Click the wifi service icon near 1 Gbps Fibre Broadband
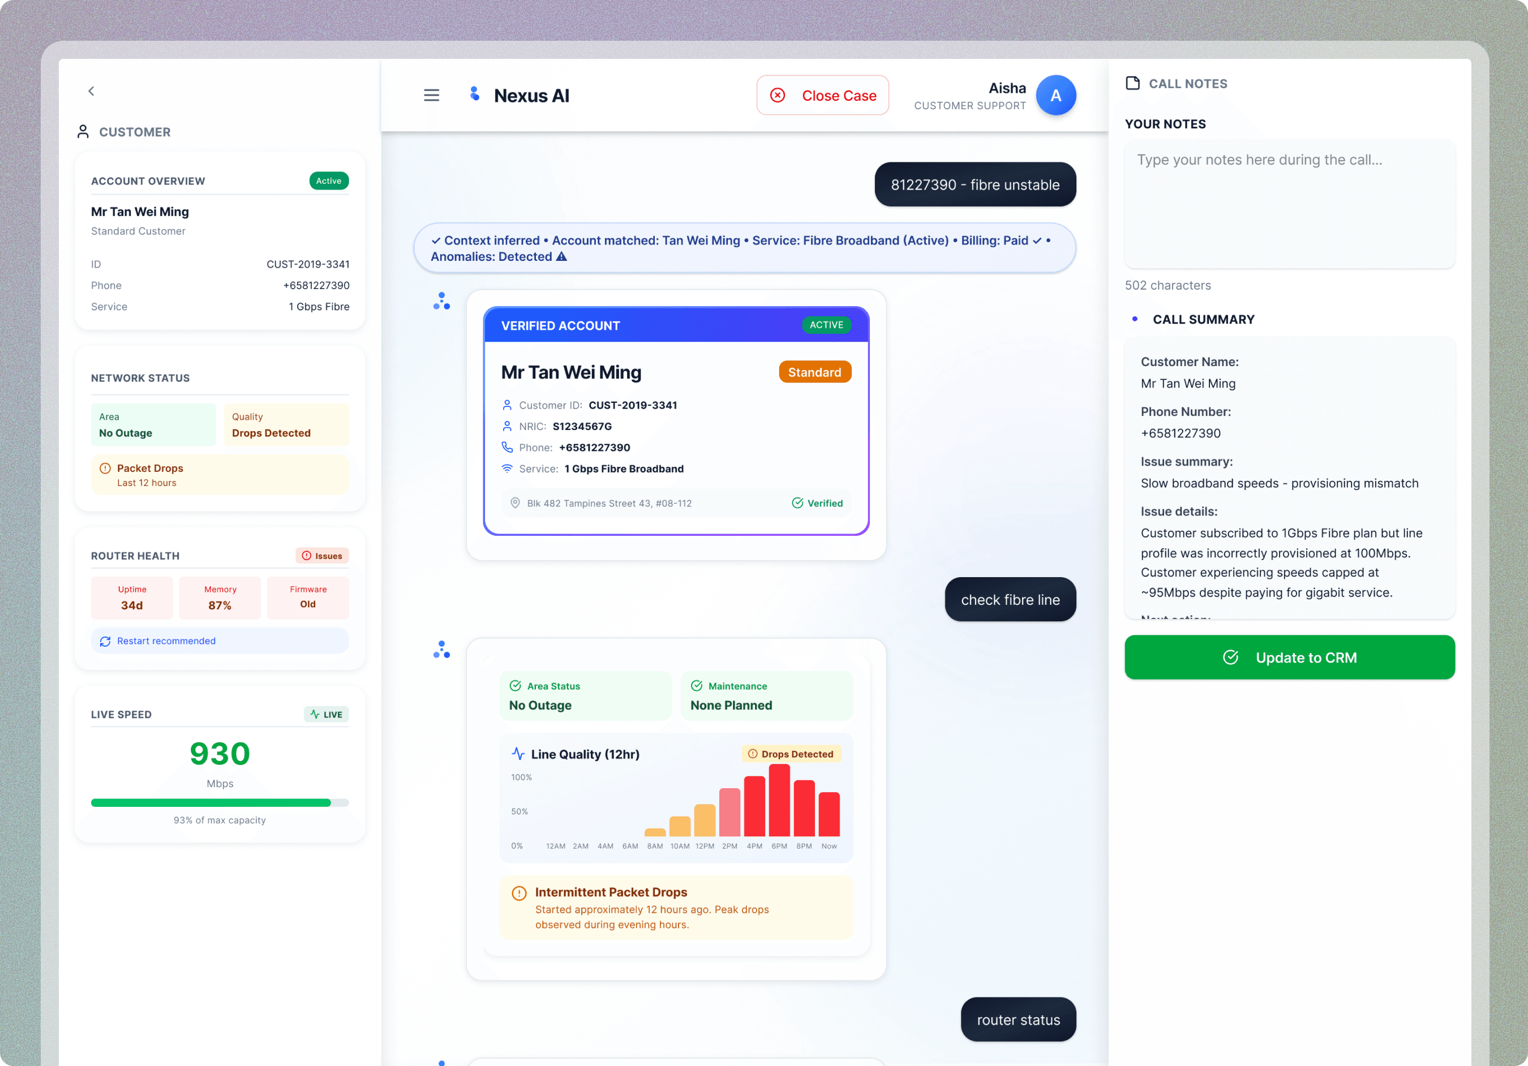The image size is (1528, 1066). coord(507,468)
